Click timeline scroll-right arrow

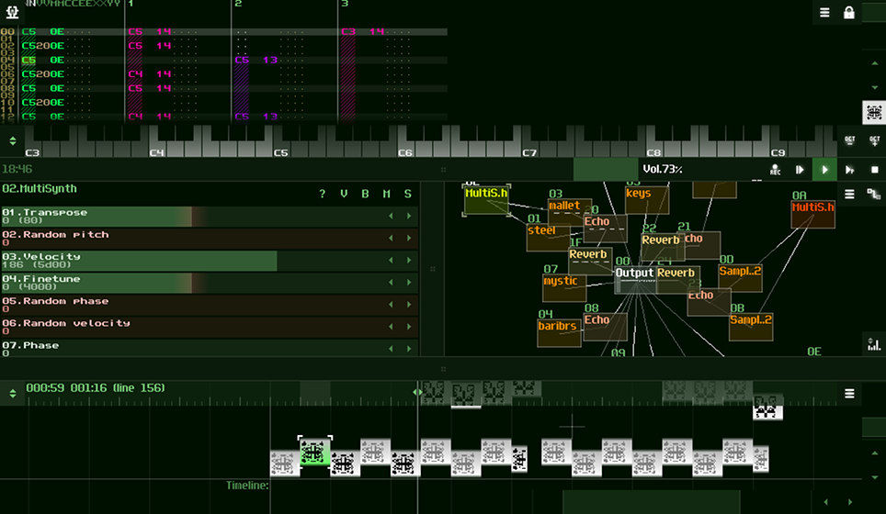tap(850, 501)
